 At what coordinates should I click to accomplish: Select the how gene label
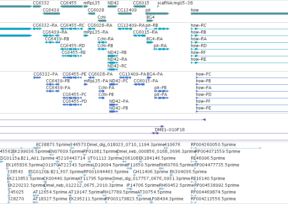(x=195, y=10)
